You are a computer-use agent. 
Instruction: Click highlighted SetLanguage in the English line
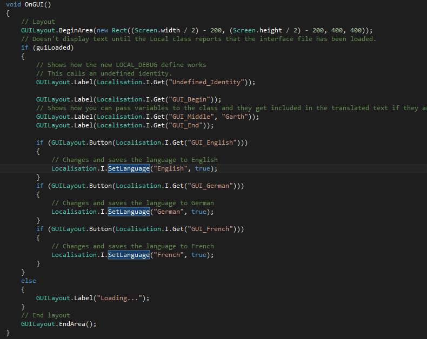[129, 168]
